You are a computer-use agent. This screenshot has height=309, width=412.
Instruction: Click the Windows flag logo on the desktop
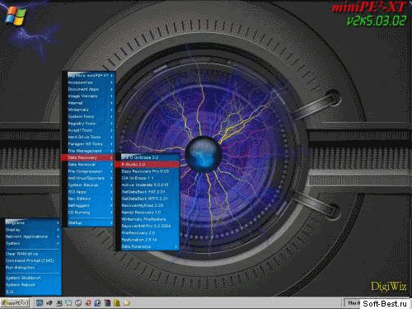click(x=16, y=15)
